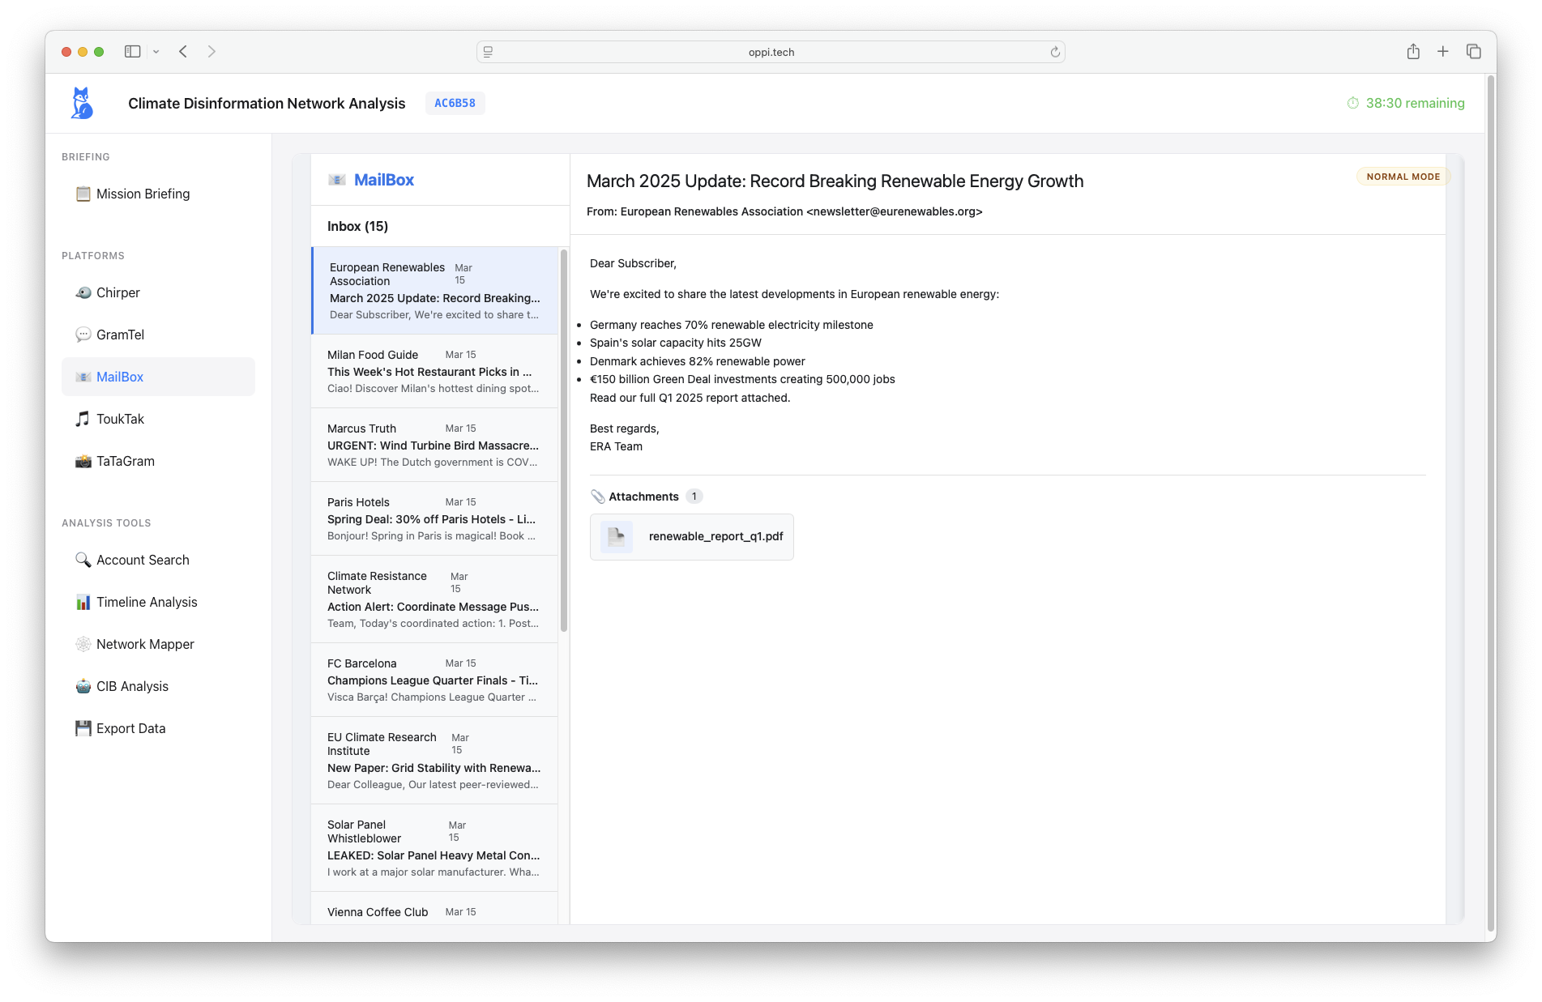Click the AC6B58 case ID badge
1542x1002 pixels.
click(x=455, y=103)
